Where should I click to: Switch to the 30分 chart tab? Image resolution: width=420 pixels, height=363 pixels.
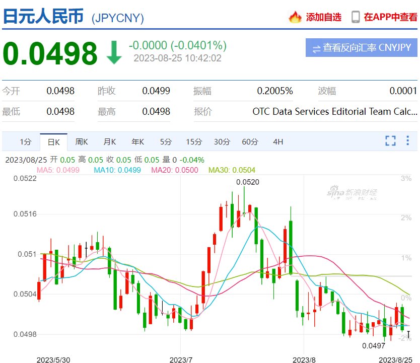[222, 142]
